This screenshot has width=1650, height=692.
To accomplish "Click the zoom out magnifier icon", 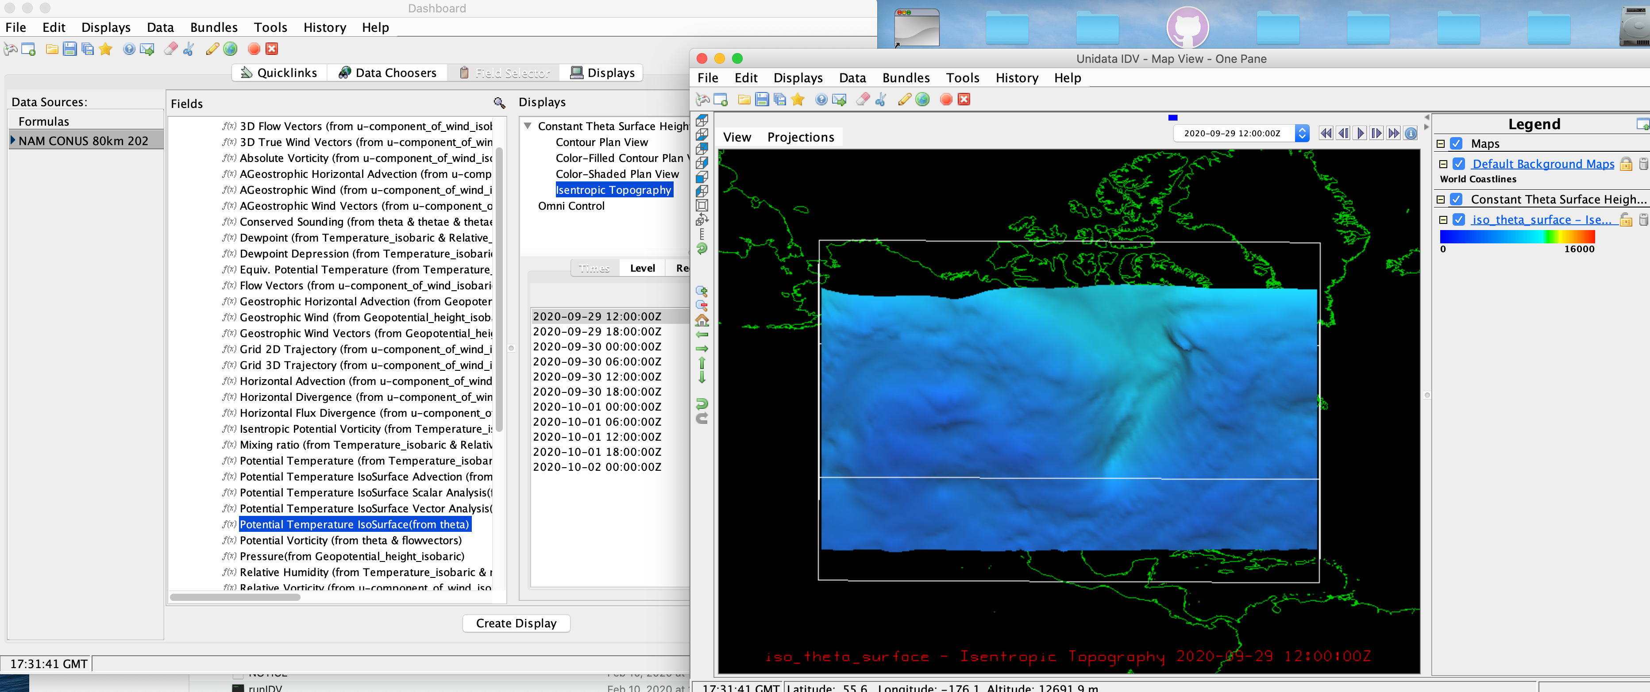I will tap(702, 305).
